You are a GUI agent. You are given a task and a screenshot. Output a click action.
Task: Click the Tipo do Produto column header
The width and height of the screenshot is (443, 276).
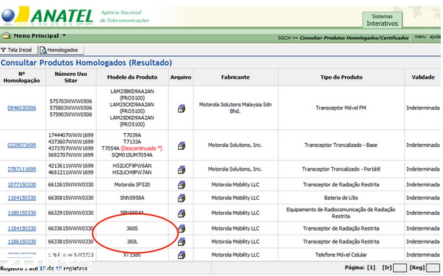(x=341, y=77)
